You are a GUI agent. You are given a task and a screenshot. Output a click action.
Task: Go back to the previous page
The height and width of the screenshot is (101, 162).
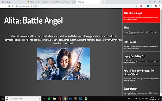click(x=2, y=6)
